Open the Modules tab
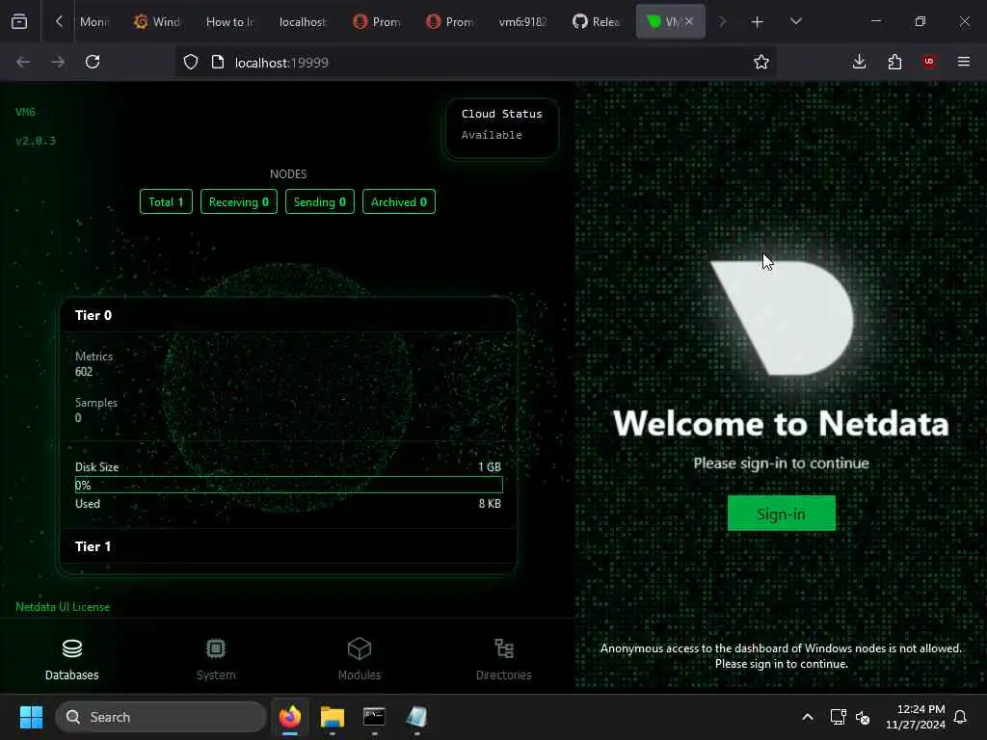The height and width of the screenshot is (740, 987). pyautogui.click(x=360, y=659)
